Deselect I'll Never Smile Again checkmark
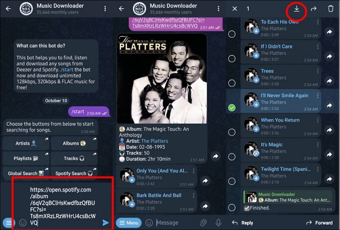340x230 pixels. coord(232,107)
